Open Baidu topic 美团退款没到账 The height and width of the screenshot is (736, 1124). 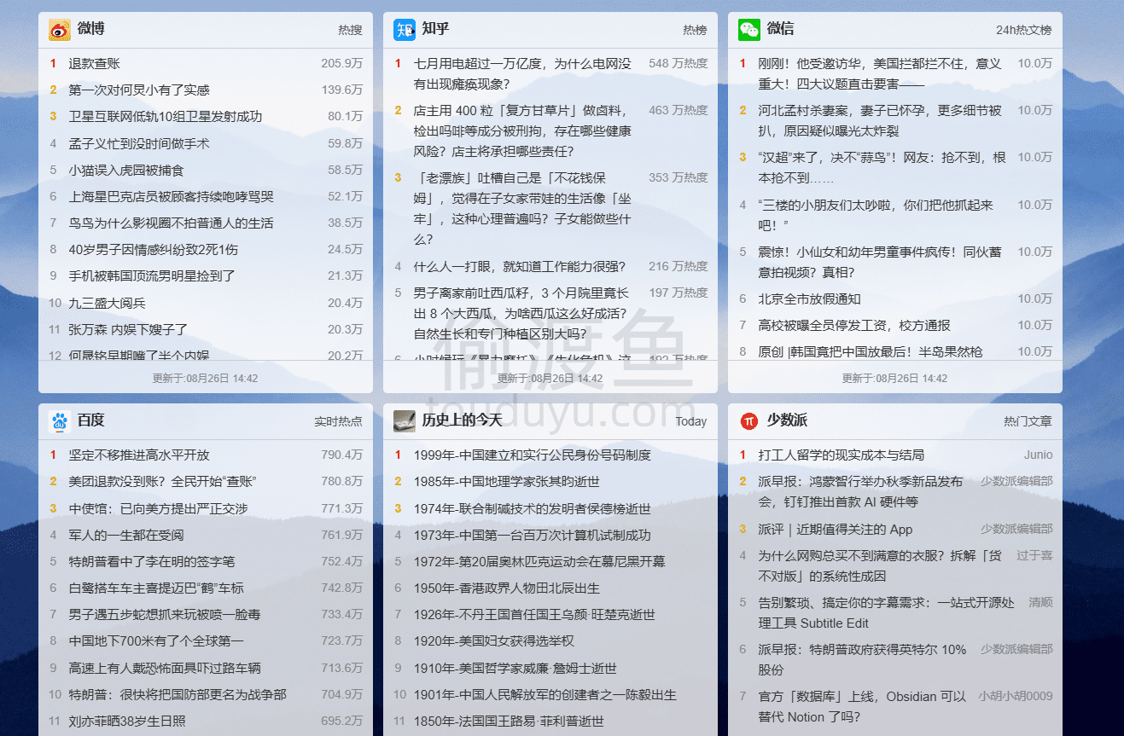(163, 481)
